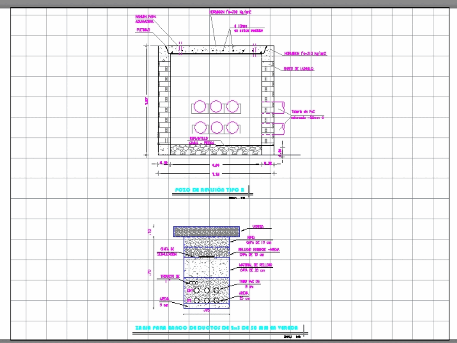The image size is (457, 343).
Task: Click the 'TRIDUCTO DE 1"' label
Action: [x=170, y=279]
